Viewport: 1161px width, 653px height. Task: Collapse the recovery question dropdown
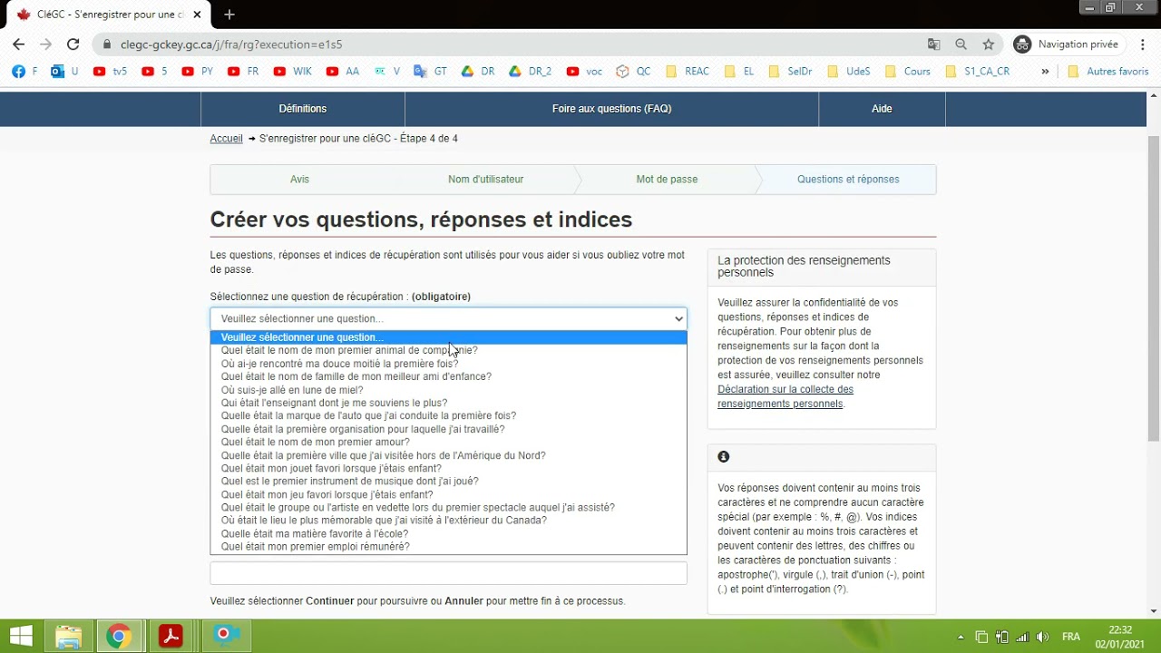448,318
